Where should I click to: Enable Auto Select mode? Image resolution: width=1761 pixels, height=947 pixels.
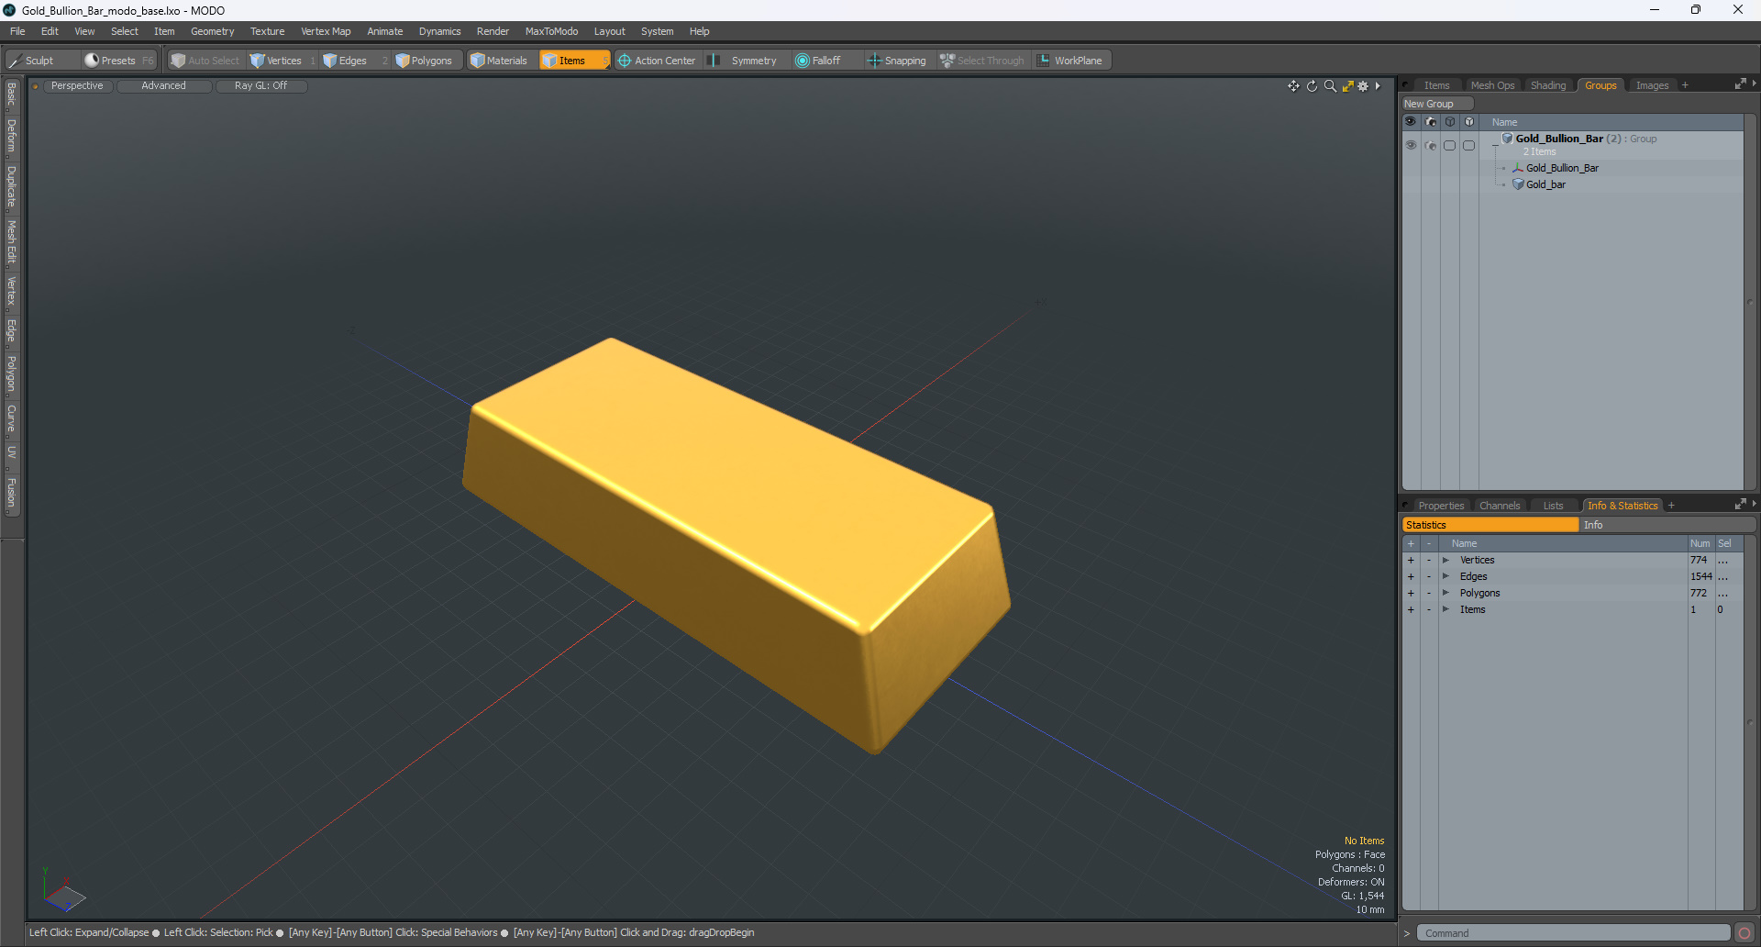(205, 61)
